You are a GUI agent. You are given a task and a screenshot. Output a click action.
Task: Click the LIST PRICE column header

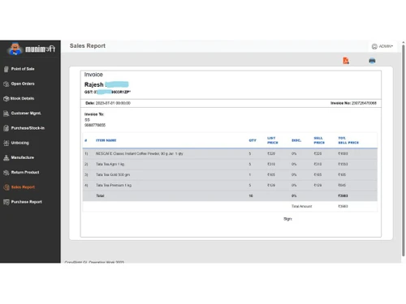(273, 140)
